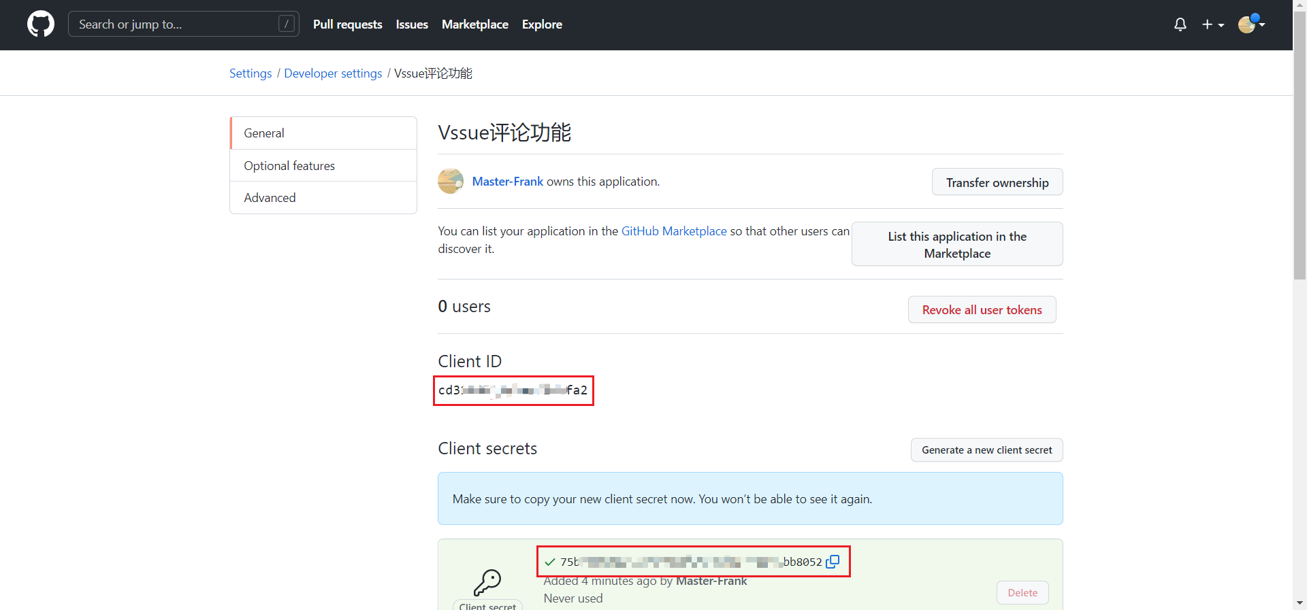Open Issues in the top navigation
Screen dimensions: 1307x610
click(x=412, y=24)
